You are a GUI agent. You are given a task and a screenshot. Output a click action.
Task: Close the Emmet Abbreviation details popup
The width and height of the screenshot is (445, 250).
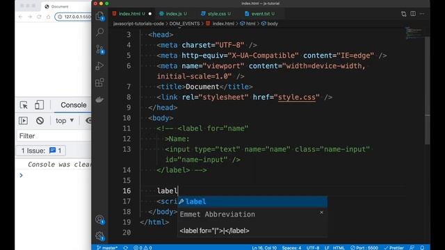321,212
